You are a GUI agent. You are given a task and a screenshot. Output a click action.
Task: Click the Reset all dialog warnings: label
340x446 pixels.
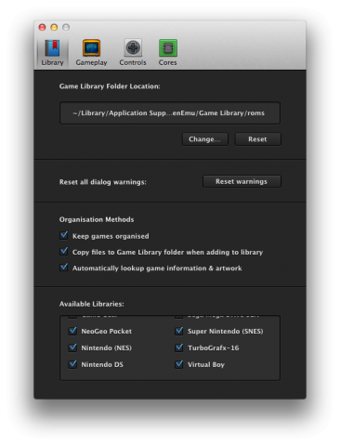103,182
